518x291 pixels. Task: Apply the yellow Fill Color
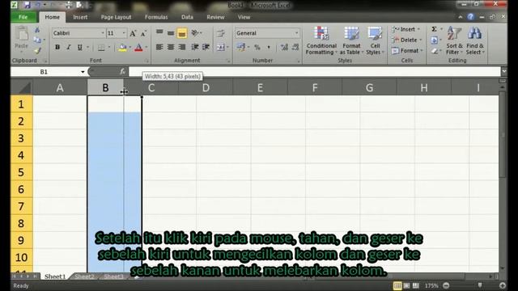[x=122, y=48]
